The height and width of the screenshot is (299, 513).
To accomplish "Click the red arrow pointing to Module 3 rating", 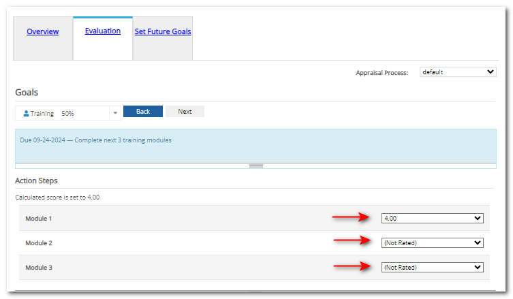I will [352, 266].
